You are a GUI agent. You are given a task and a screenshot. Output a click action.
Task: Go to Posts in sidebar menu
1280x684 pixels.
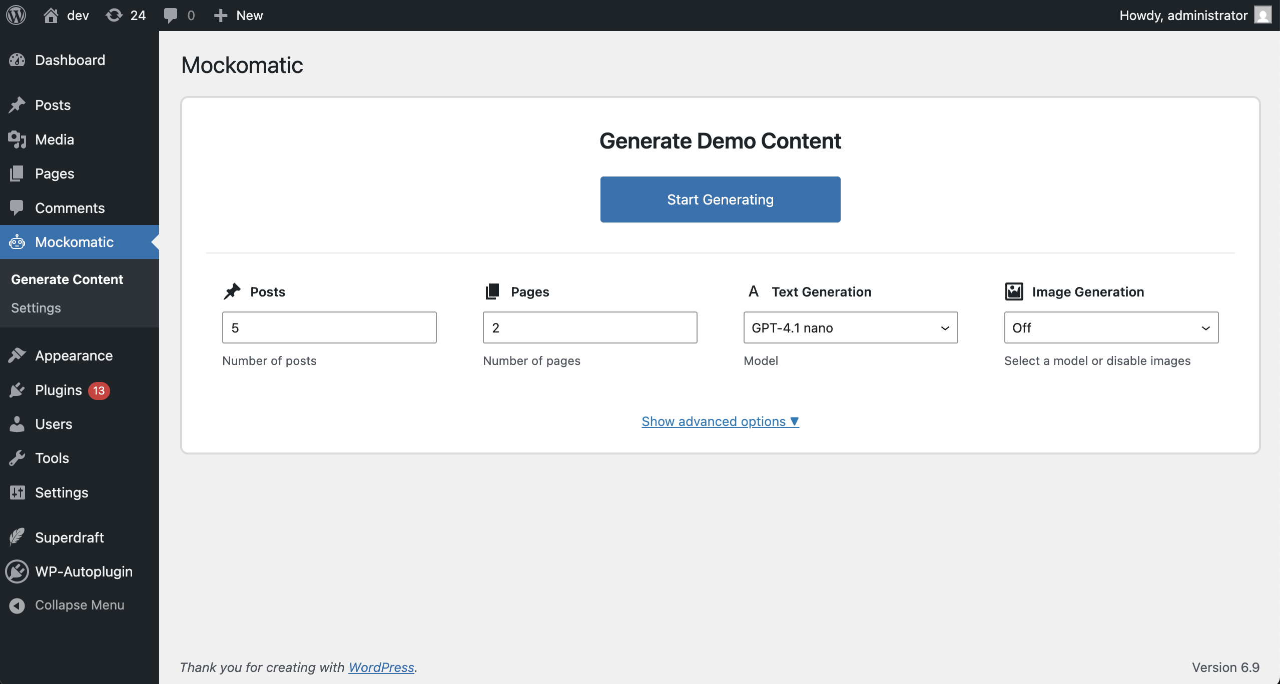point(80,105)
